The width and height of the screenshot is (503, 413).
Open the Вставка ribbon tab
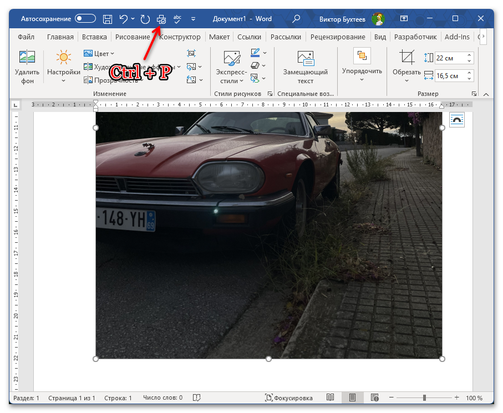[94, 37]
